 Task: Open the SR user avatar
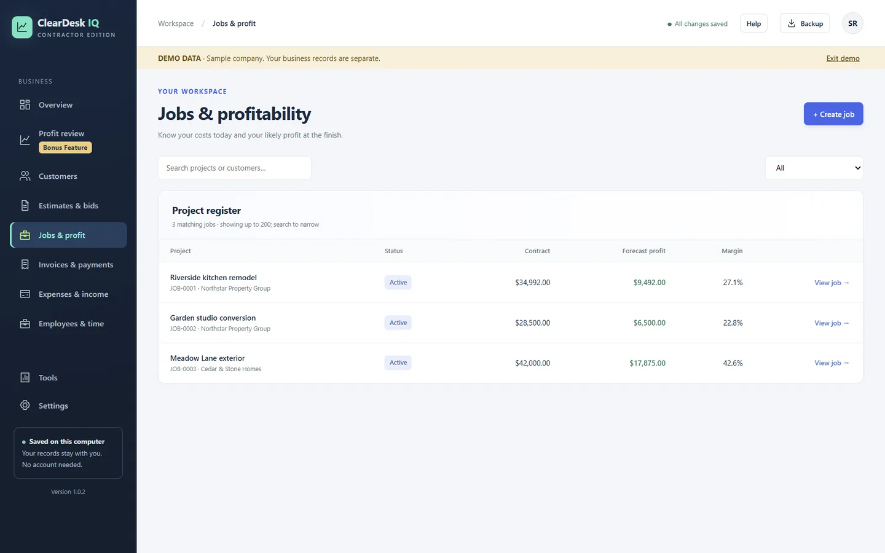852,23
